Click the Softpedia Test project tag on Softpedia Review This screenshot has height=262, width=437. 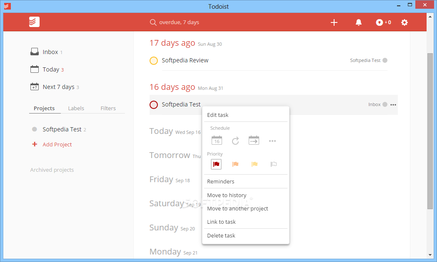(365, 60)
